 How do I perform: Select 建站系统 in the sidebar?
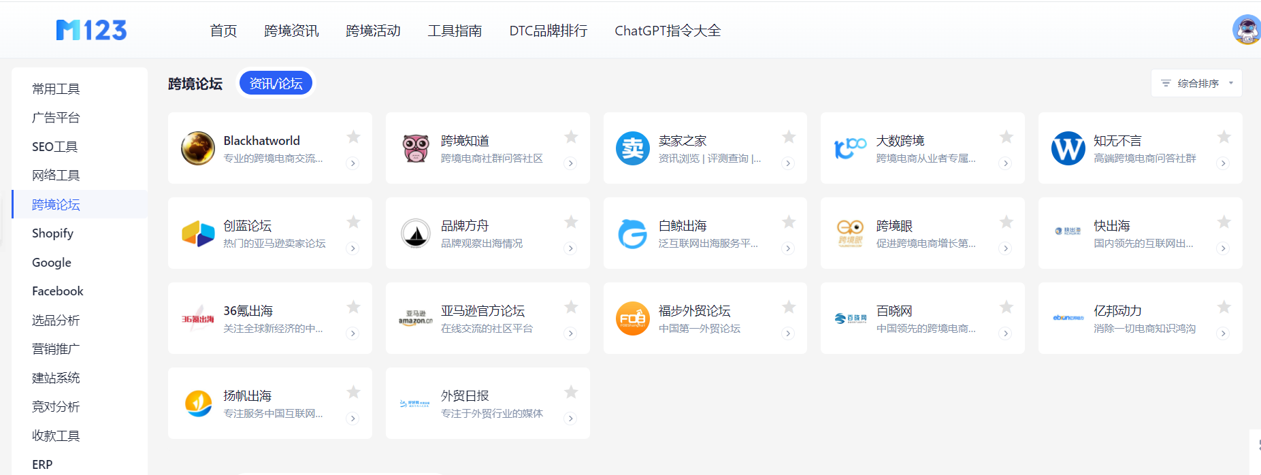(x=56, y=378)
